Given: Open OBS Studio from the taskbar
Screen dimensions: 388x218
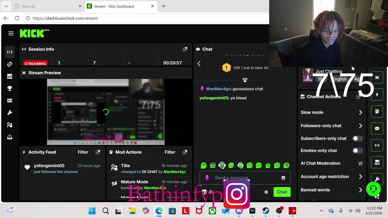Looking at the screenshot, I should [279, 211].
